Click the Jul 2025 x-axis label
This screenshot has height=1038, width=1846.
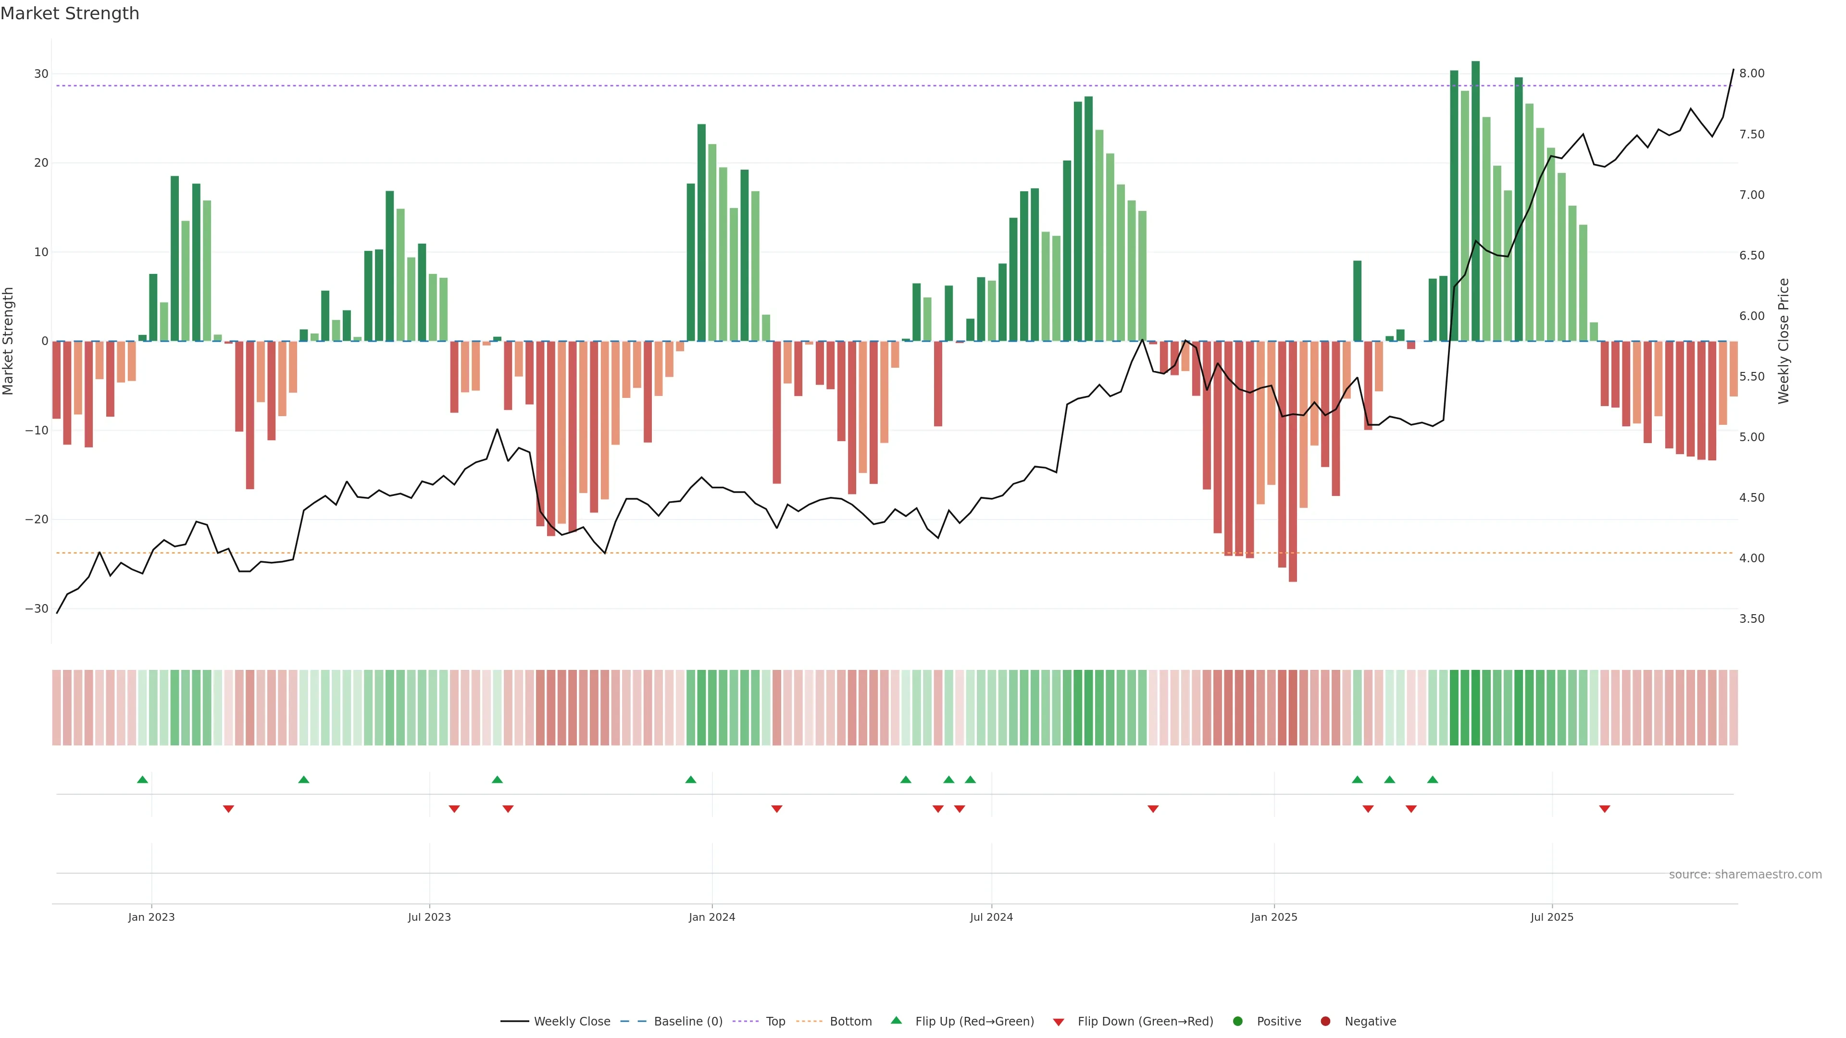click(1551, 917)
